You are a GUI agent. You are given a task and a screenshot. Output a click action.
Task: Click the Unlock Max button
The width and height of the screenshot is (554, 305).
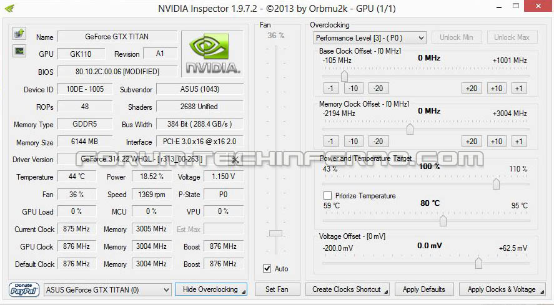[x=512, y=37]
